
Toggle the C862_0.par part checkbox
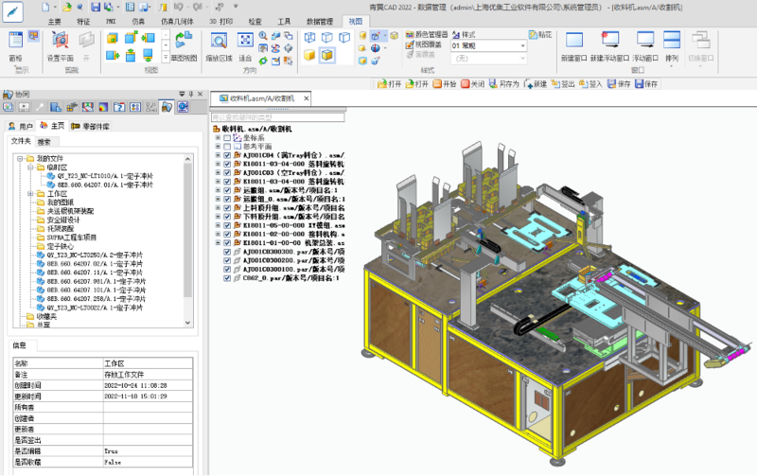point(226,279)
